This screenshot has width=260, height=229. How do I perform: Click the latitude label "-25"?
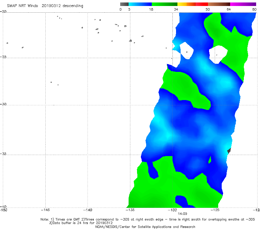3,57
